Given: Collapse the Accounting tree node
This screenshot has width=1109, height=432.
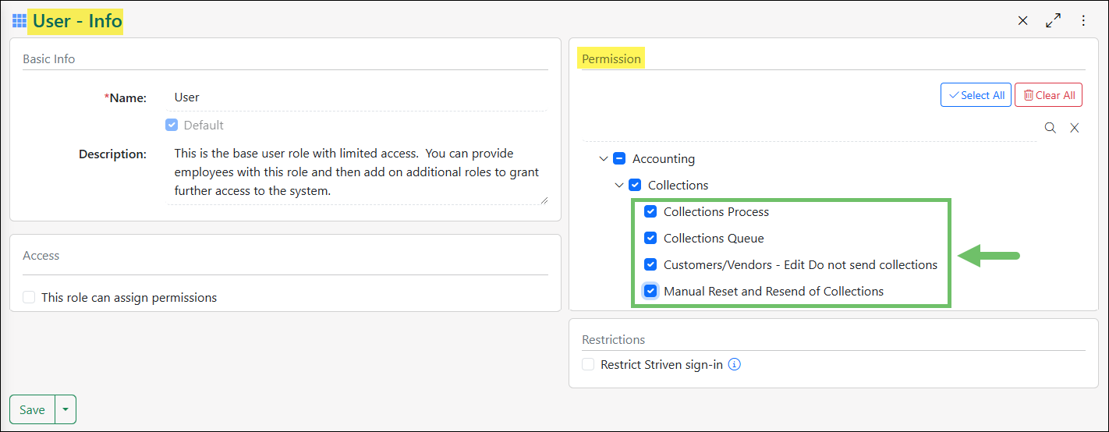Looking at the screenshot, I should [603, 159].
